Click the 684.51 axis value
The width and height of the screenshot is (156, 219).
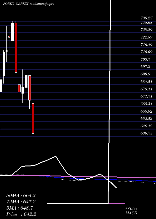146,82
